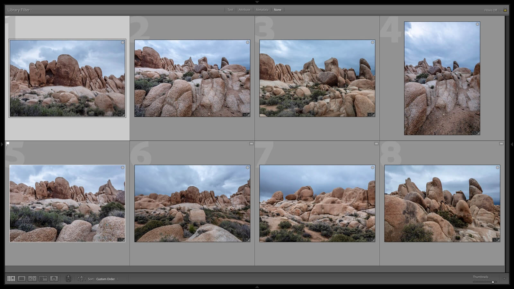This screenshot has height=289, width=514.
Task: Expand toolbar options triangle at bottom right
Action: [504, 279]
